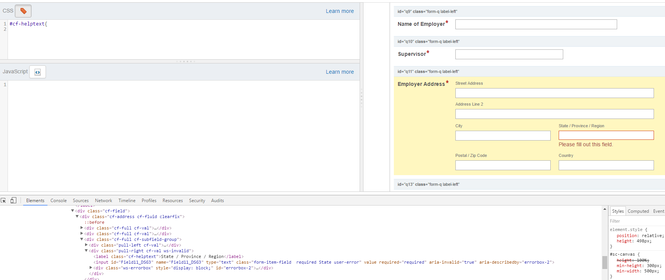
Task: Switch to the Audits tab
Action: [x=217, y=201]
